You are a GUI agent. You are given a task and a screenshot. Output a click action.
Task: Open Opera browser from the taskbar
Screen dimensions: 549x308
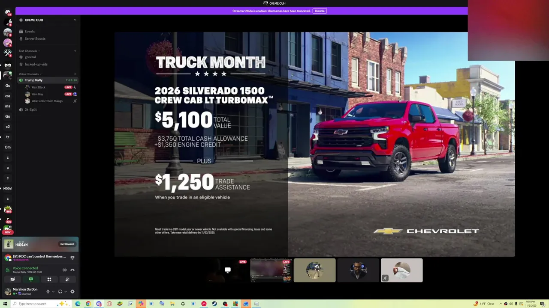coord(109,304)
